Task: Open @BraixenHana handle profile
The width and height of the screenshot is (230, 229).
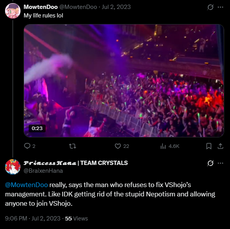Action: pos(43,171)
